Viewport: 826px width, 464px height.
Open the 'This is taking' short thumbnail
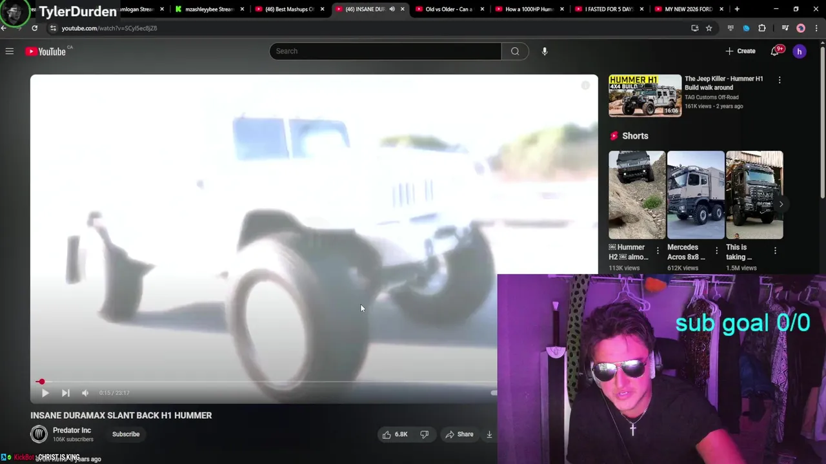[754, 195]
